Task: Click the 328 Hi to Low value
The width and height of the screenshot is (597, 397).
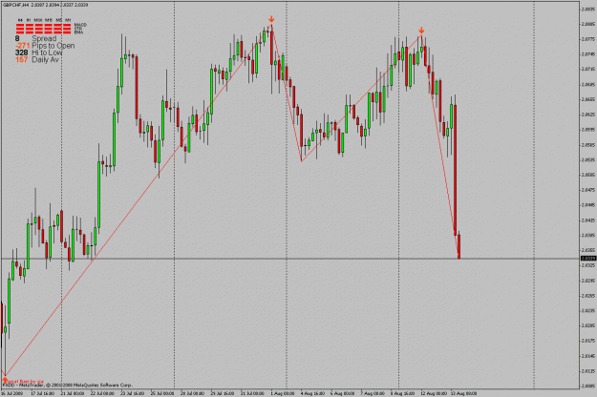Action: [22, 52]
